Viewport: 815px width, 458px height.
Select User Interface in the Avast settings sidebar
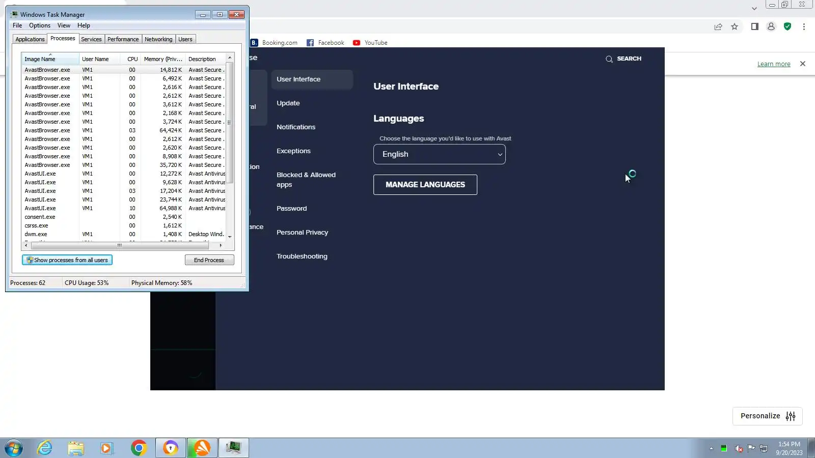(312, 79)
